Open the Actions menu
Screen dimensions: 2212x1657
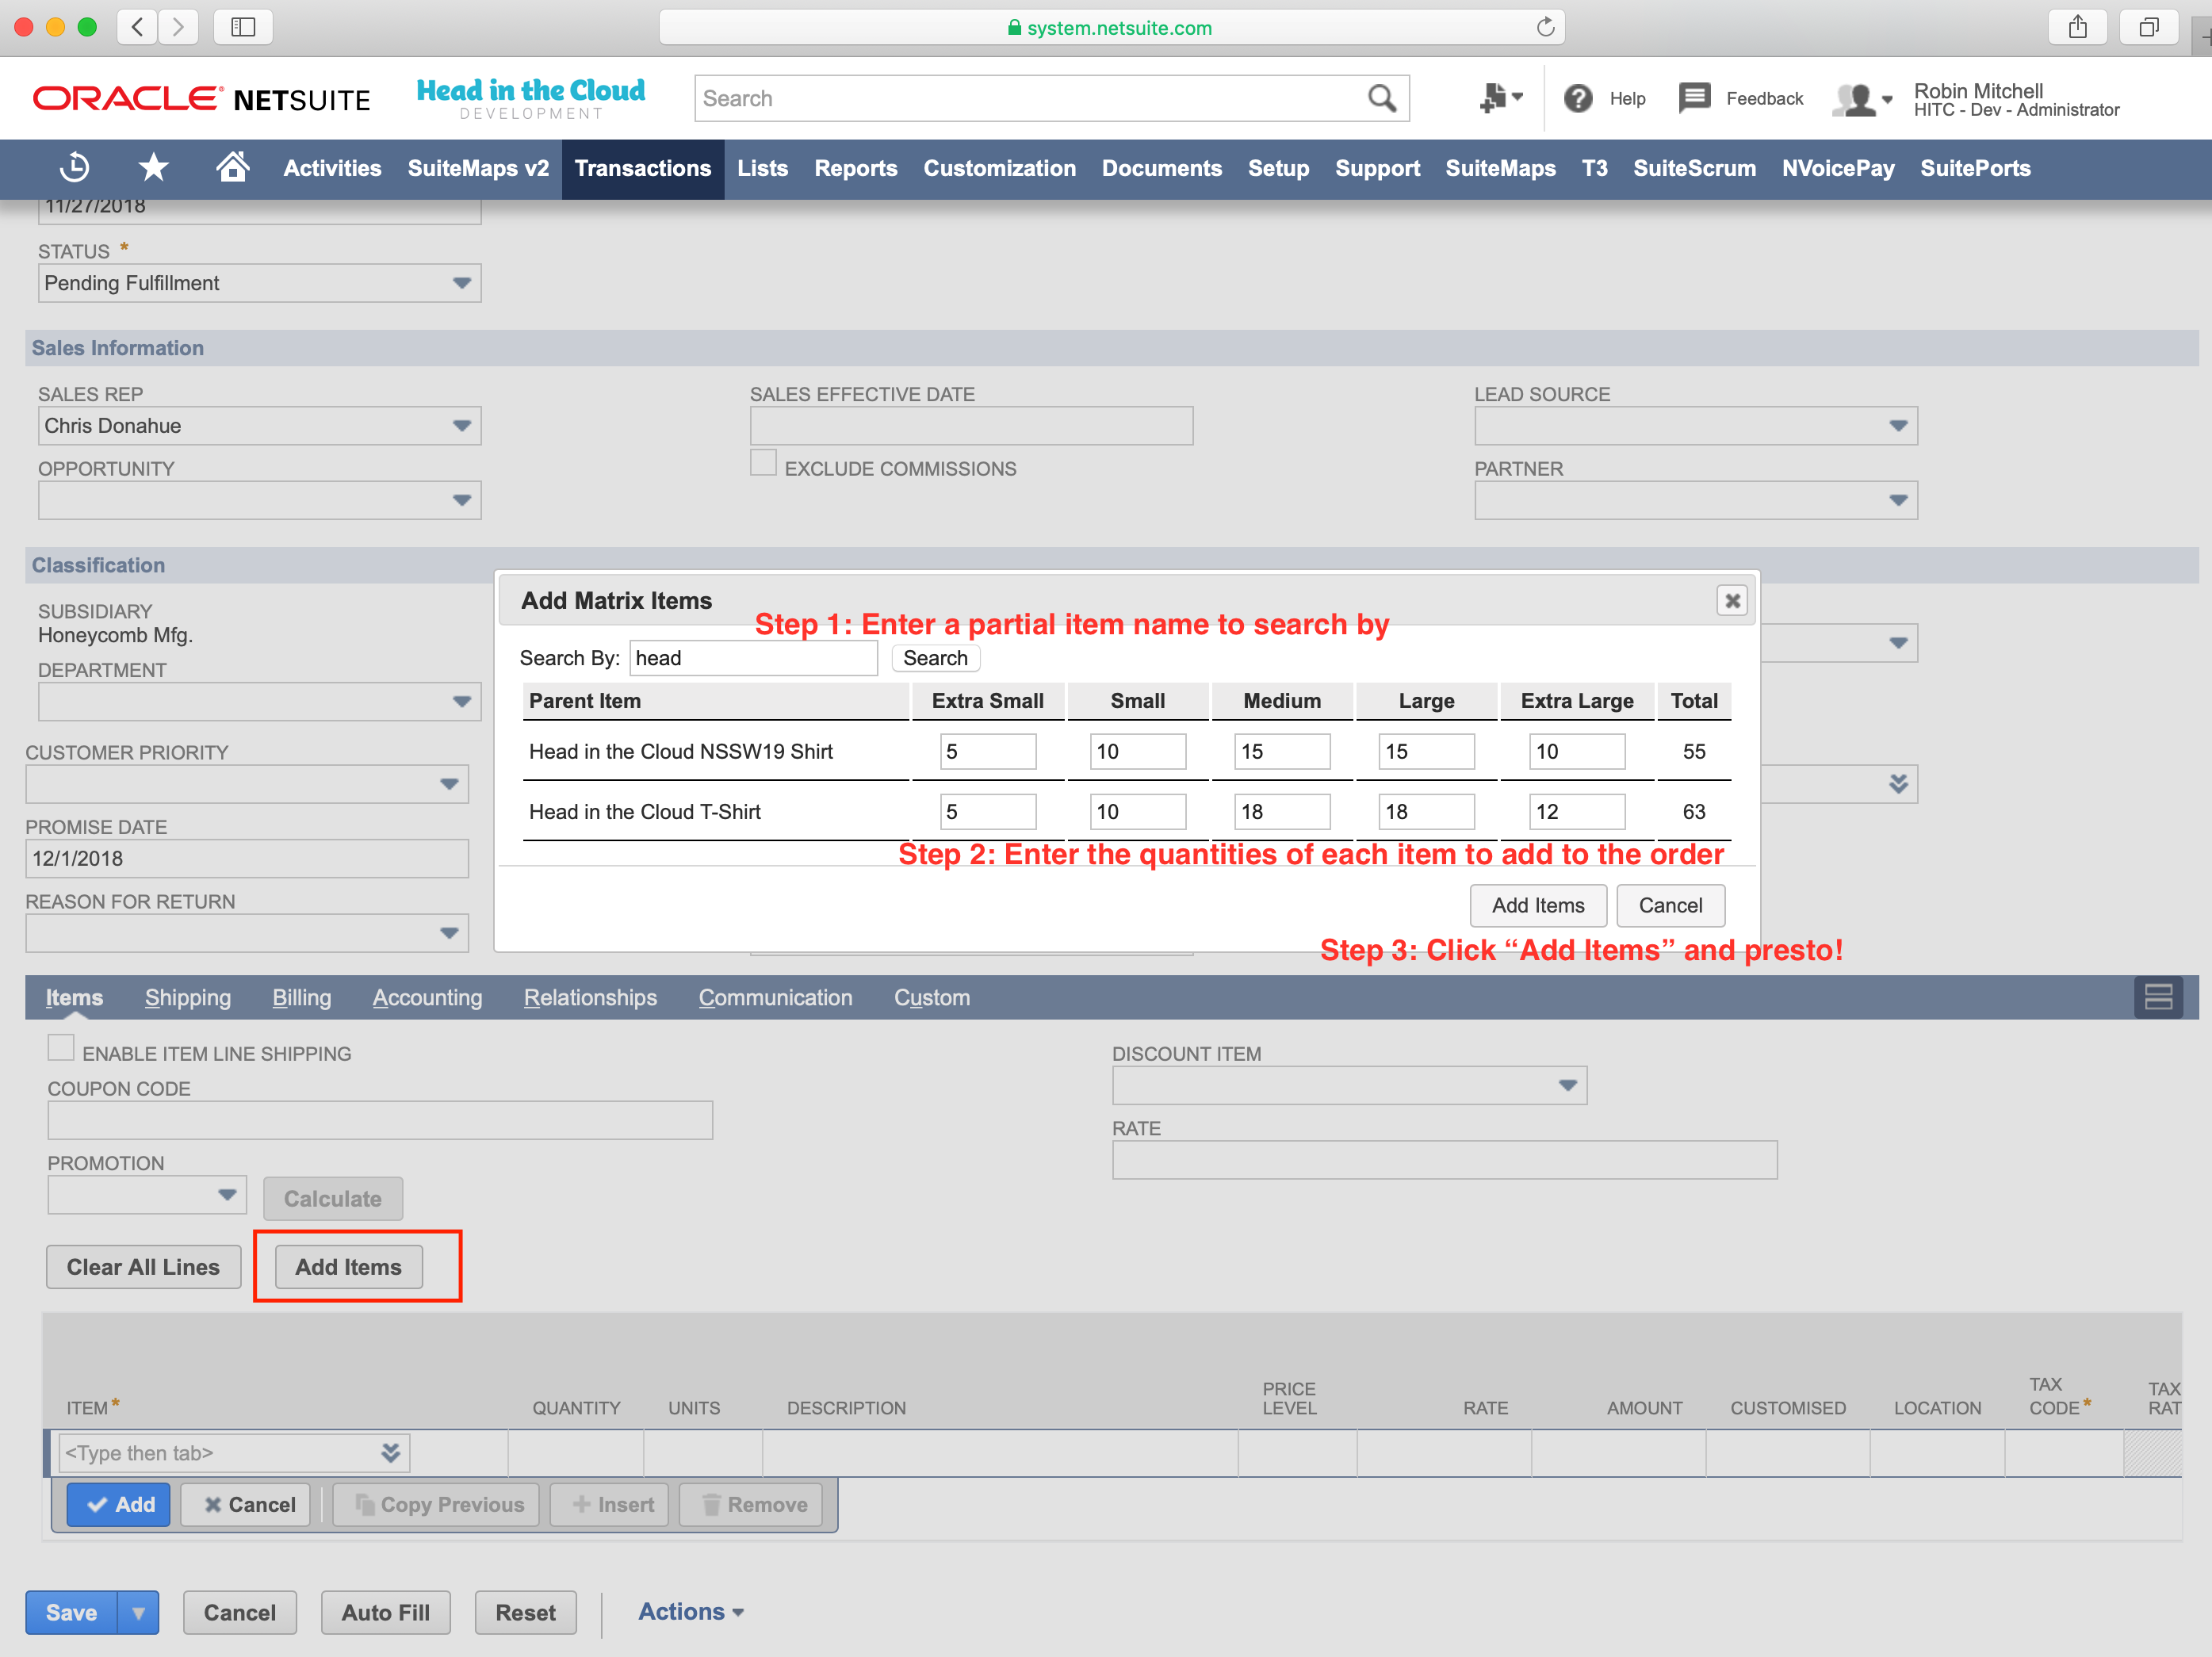690,1611
